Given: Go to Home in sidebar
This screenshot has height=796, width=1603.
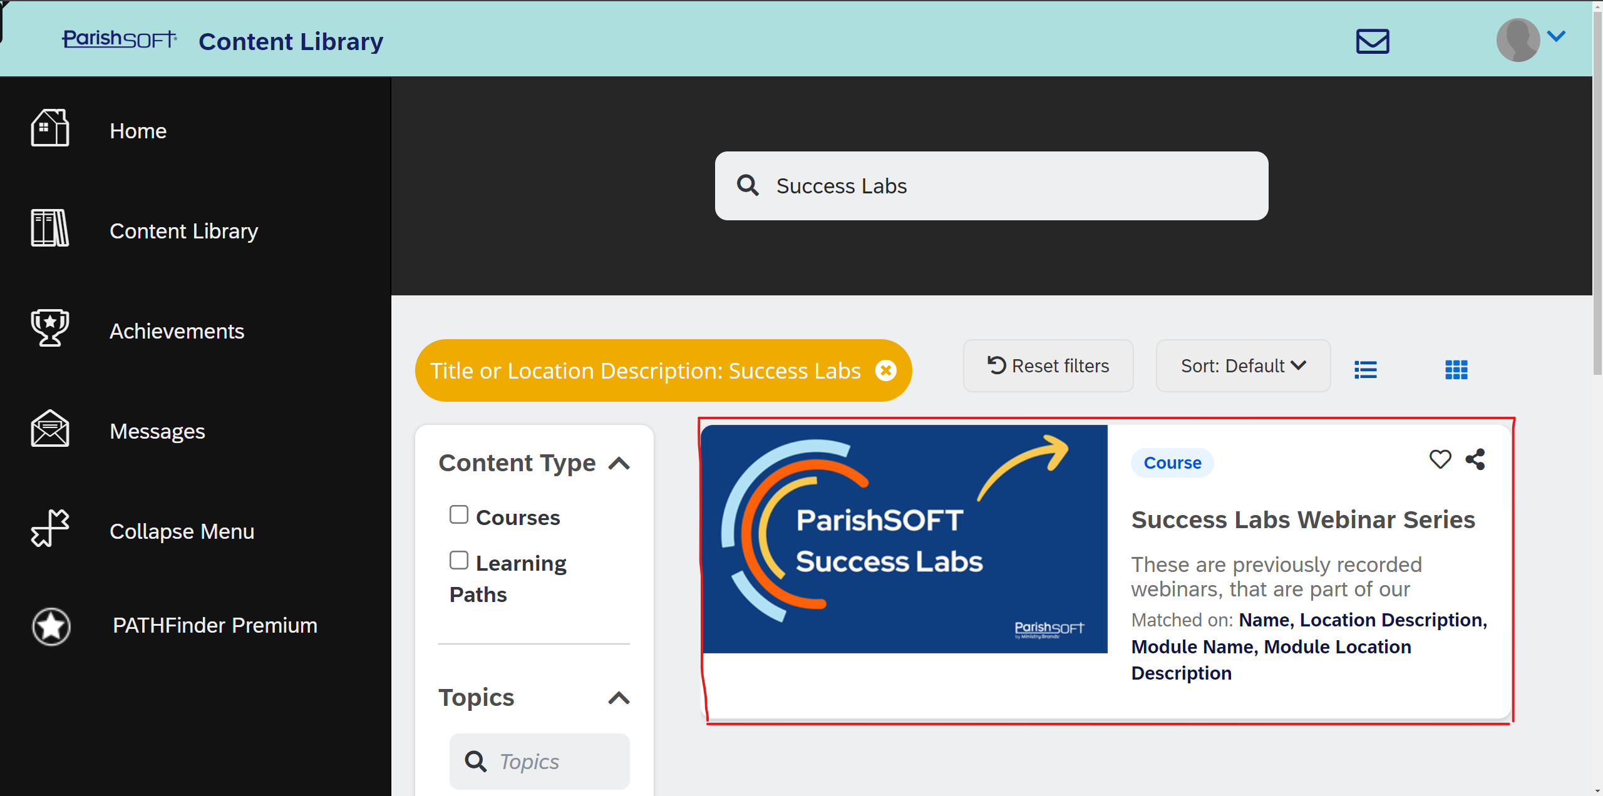Looking at the screenshot, I should (x=138, y=131).
